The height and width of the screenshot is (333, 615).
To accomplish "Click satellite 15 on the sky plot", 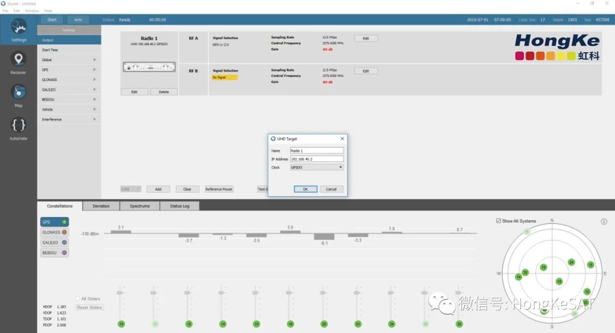I will click(591, 265).
